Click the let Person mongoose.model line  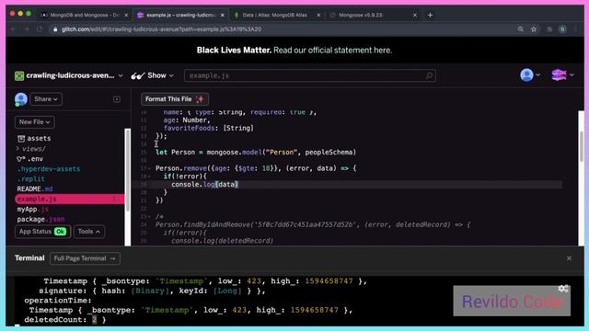point(256,153)
